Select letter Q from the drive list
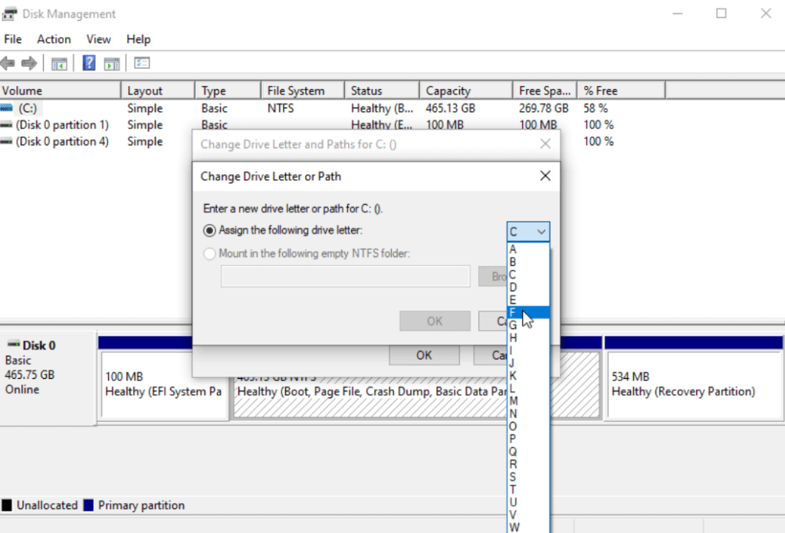Viewport: 785px width, 533px height. (x=513, y=452)
